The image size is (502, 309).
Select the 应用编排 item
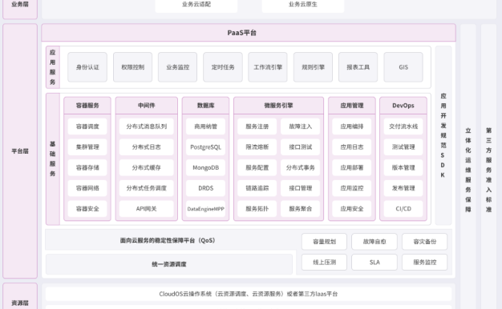click(x=352, y=126)
